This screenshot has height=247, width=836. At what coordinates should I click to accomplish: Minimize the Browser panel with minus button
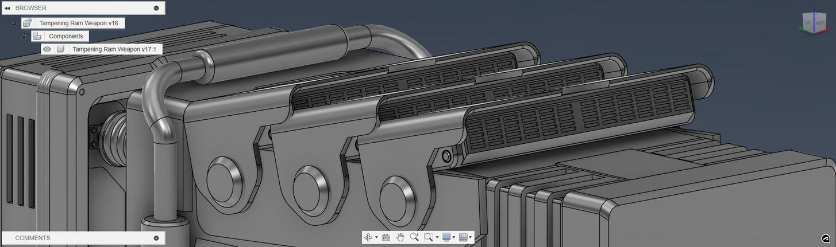tap(156, 8)
